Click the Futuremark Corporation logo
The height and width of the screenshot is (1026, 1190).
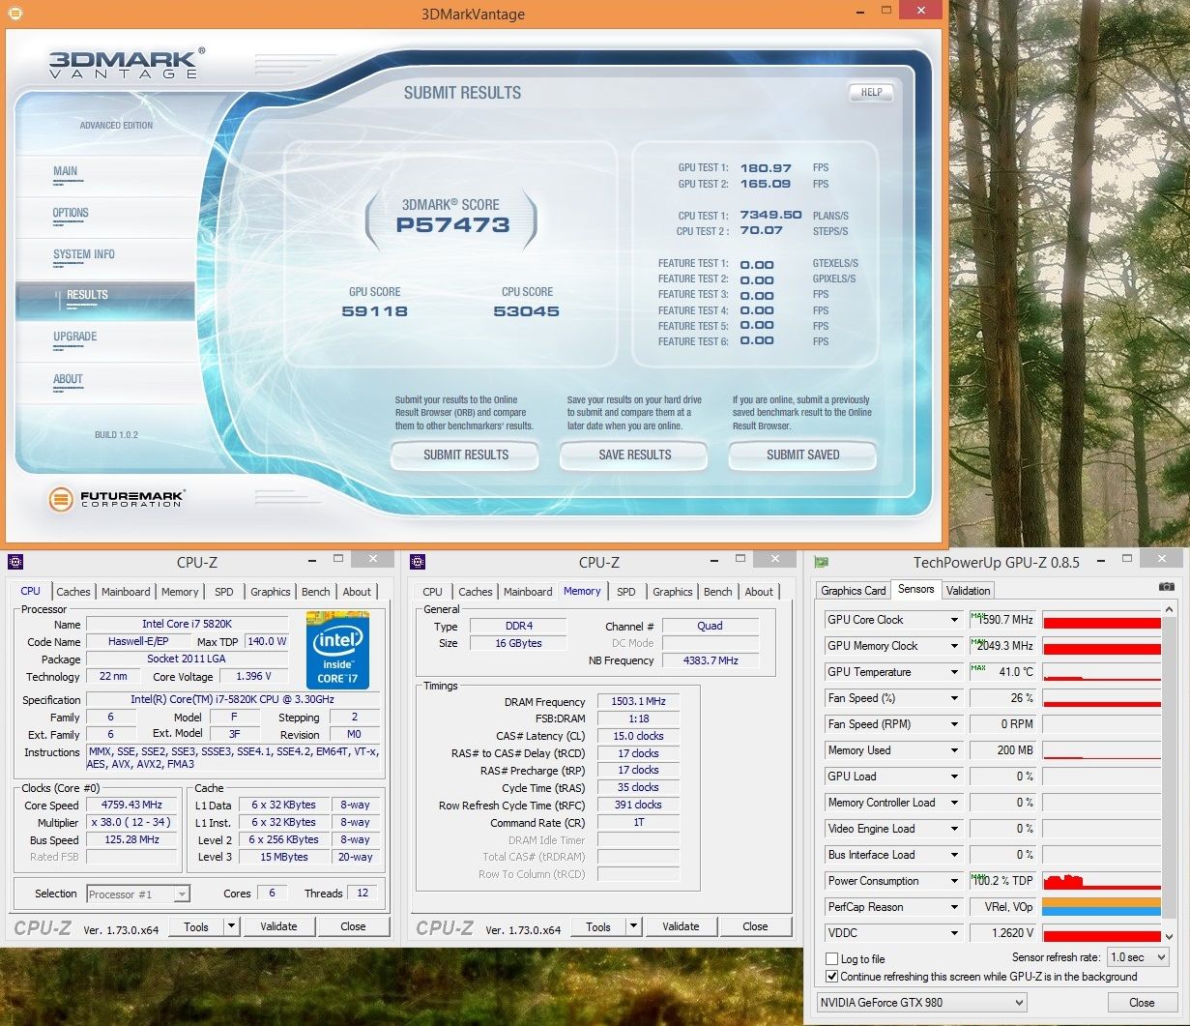pos(117,499)
